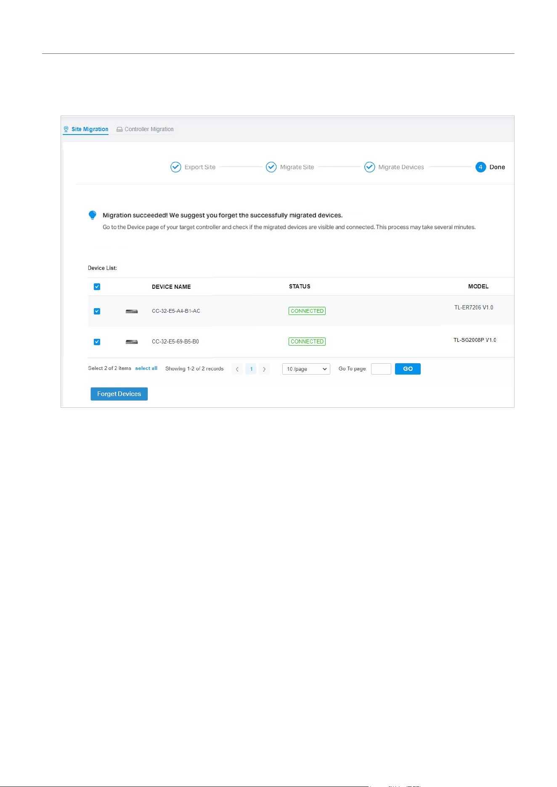Toggle the select-all header checkbox
Image resolution: width=557 pixels, height=787 pixels.
97,287
